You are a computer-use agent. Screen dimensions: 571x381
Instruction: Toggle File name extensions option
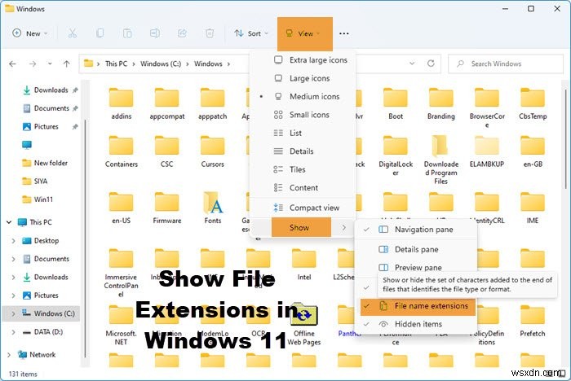(x=418, y=306)
